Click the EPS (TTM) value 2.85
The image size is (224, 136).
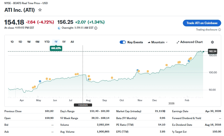coord(163,132)
